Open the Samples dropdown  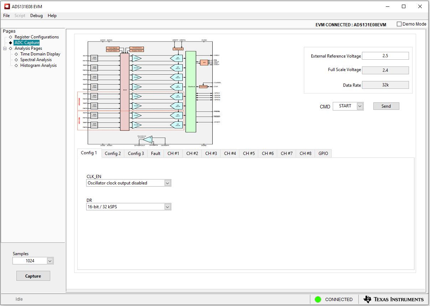click(50, 261)
